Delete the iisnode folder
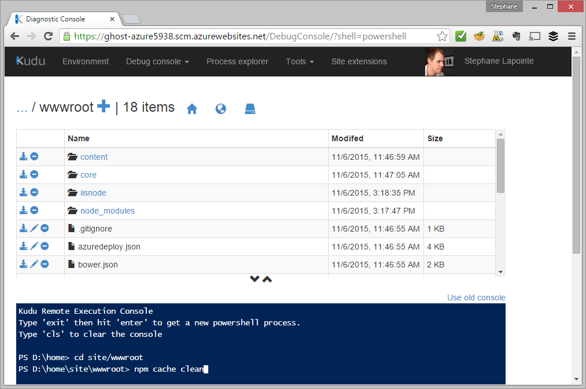Image resolution: width=586 pixels, height=389 pixels. tap(34, 192)
